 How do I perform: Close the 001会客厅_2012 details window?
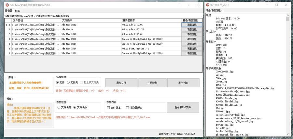tap(286, 5)
